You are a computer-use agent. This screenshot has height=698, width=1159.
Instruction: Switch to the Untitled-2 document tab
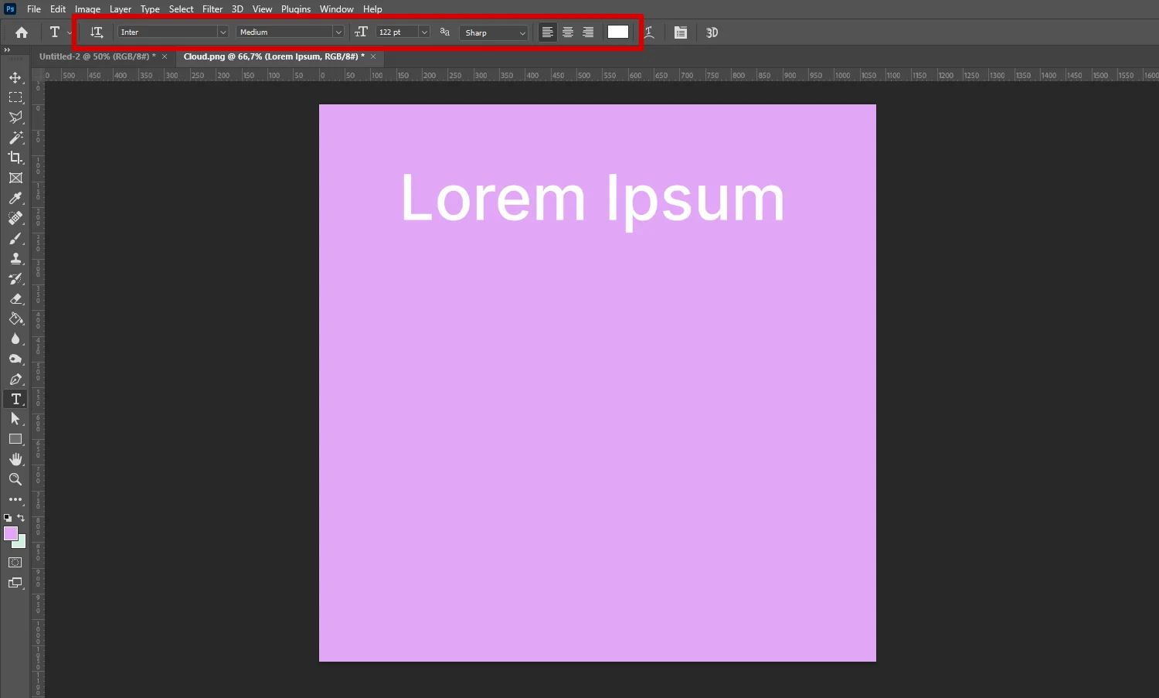click(x=97, y=56)
